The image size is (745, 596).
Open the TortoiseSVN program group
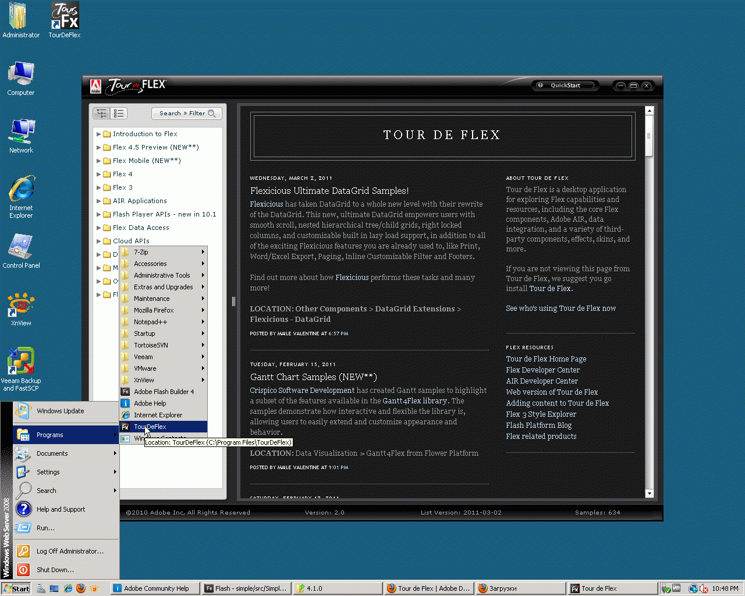coord(163,345)
